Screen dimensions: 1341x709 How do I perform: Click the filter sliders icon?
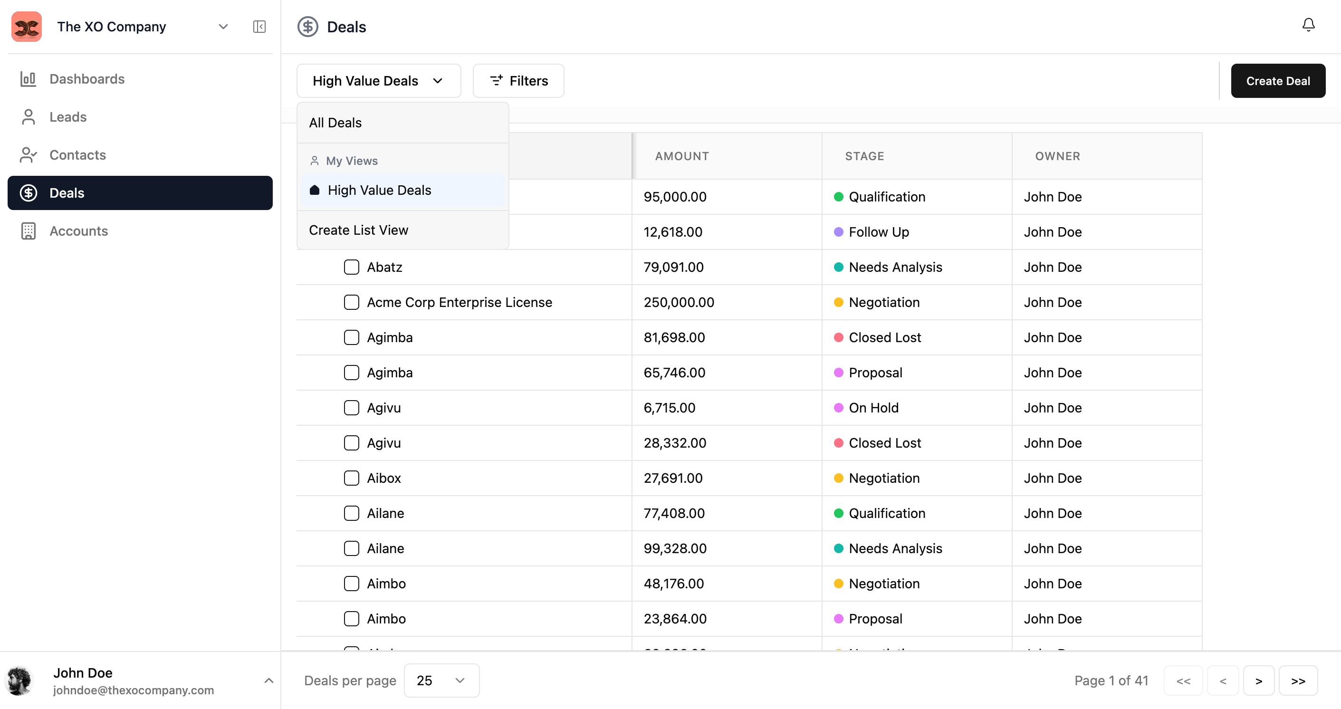(x=496, y=80)
